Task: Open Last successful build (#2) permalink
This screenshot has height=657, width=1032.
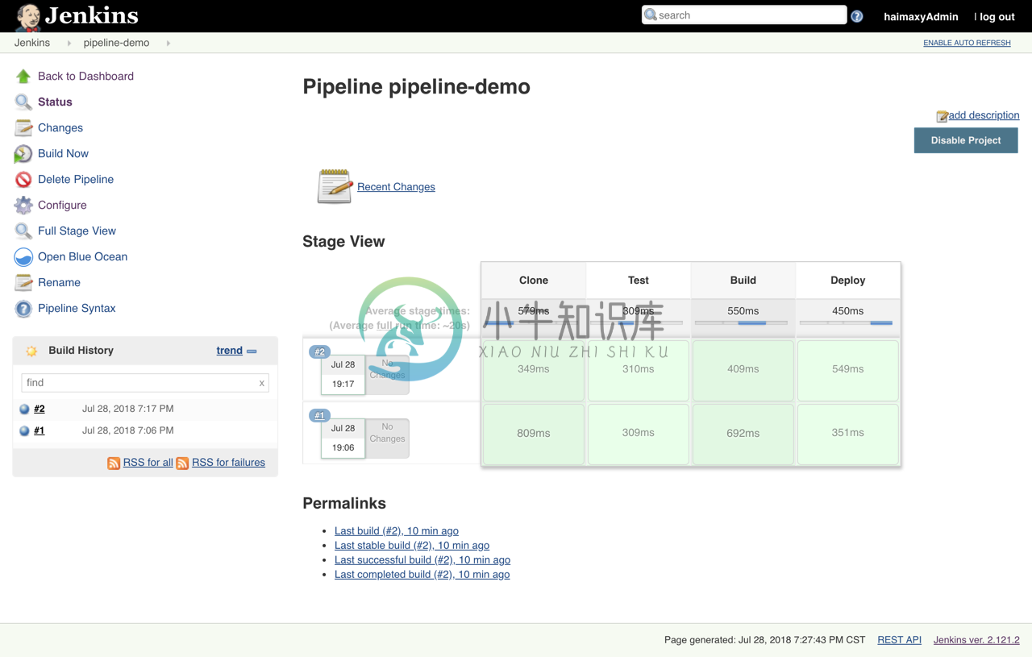Action: pos(422,560)
